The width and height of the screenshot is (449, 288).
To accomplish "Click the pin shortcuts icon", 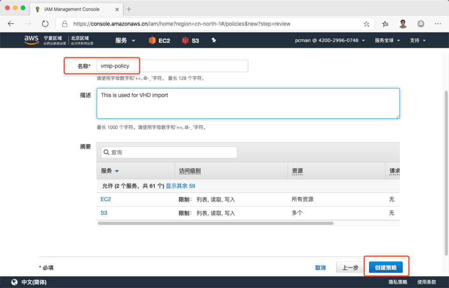I will click(x=214, y=40).
